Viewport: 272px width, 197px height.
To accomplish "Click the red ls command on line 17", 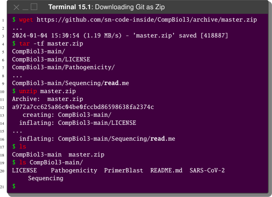I will coord(23,147).
